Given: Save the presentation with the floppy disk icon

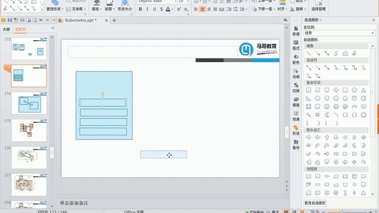Looking at the screenshot, I should tap(9, 20).
